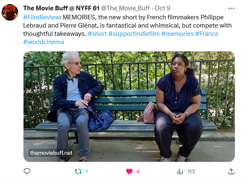Unlike the tweet via the heart icon
Image resolution: width=241 pixels, height=184 pixels.
pos(129,171)
